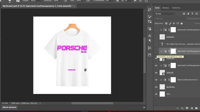Switch to the Свойства tab
Image resolution: width=200 pixels, height=112 pixels.
coord(176,8)
